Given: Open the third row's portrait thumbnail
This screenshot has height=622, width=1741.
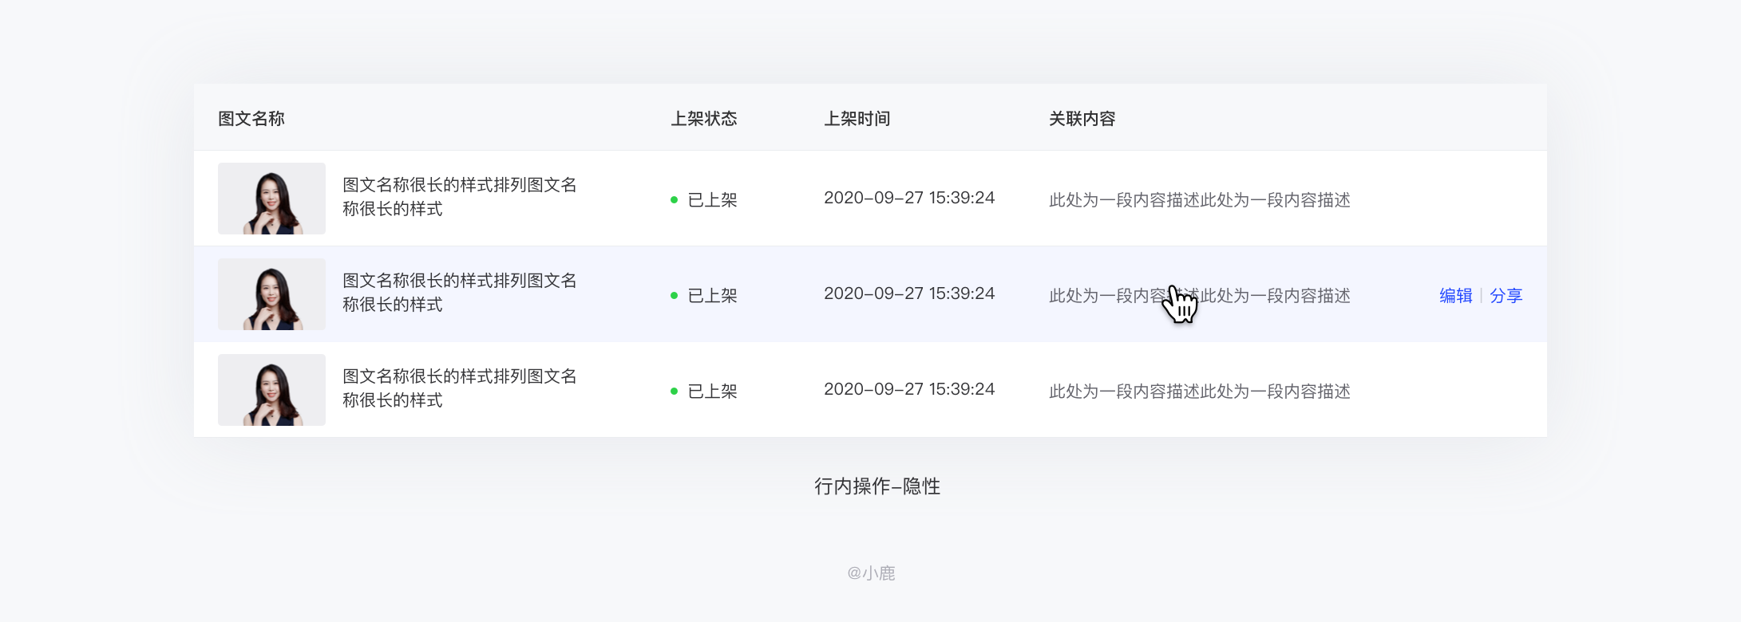Looking at the screenshot, I should click(x=271, y=390).
